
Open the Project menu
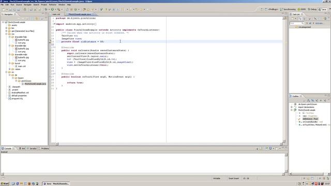(x=44, y=5)
